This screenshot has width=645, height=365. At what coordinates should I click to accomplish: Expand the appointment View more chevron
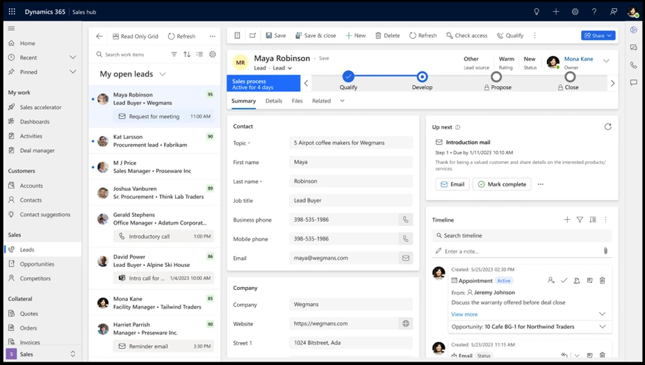point(602,314)
